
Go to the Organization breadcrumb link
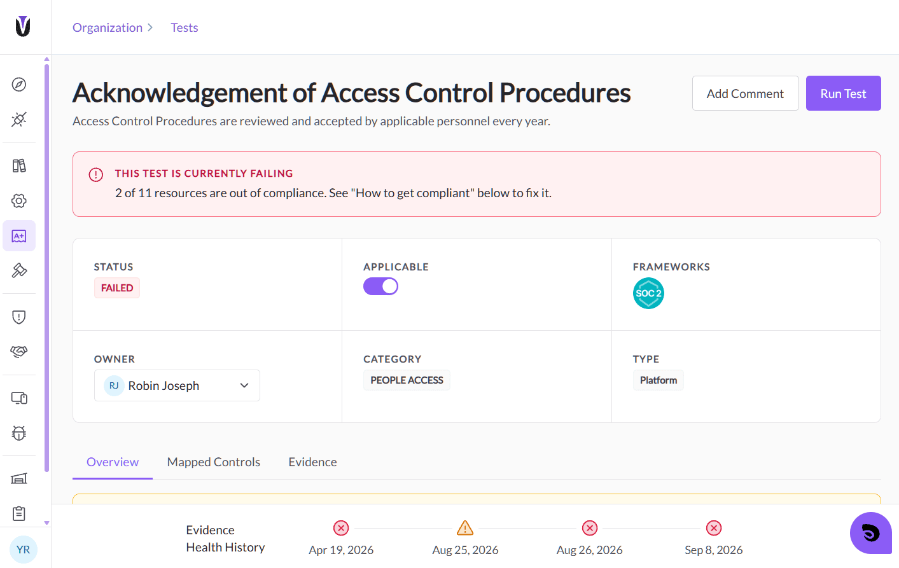(108, 27)
